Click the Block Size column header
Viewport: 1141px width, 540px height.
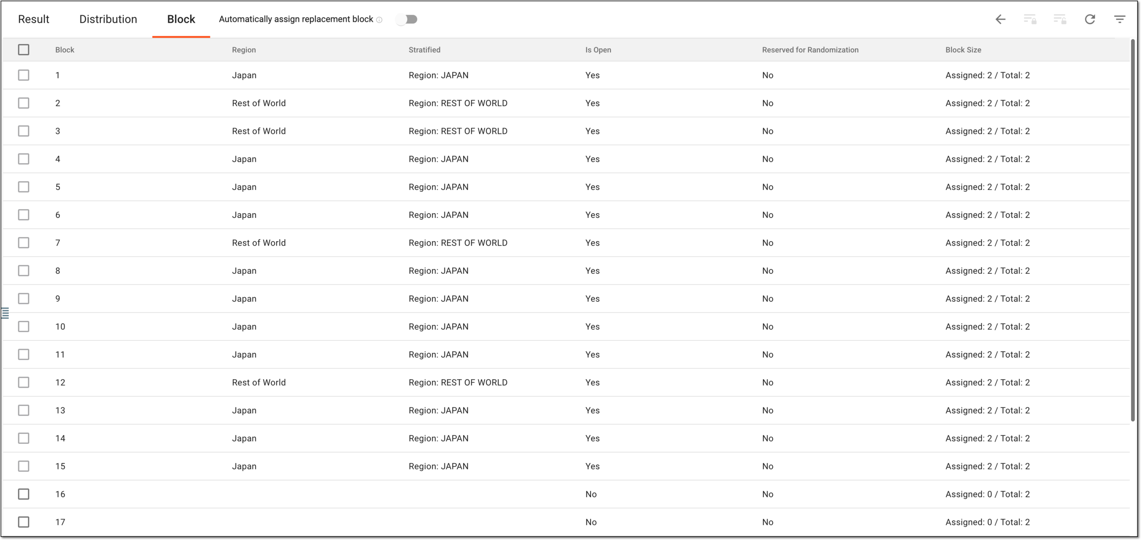click(963, 50)
